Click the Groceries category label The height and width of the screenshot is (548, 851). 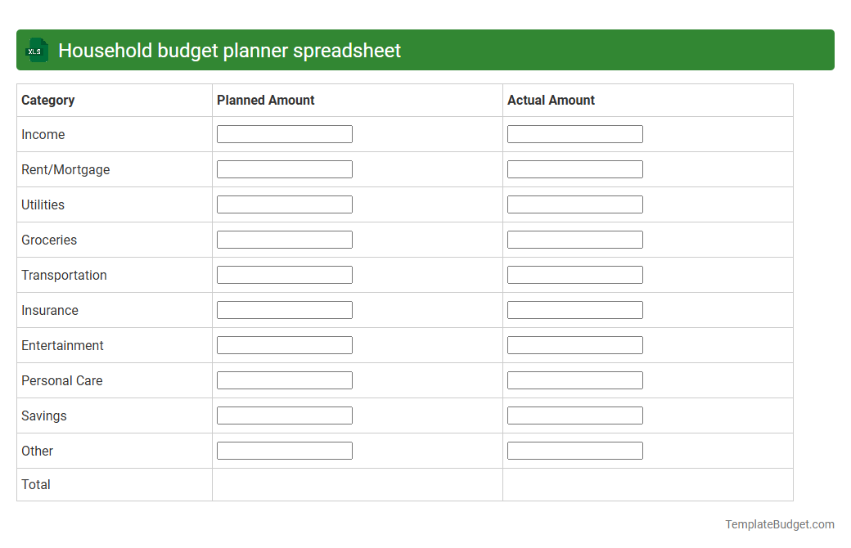pyautogui.click(x=49, y=240)
